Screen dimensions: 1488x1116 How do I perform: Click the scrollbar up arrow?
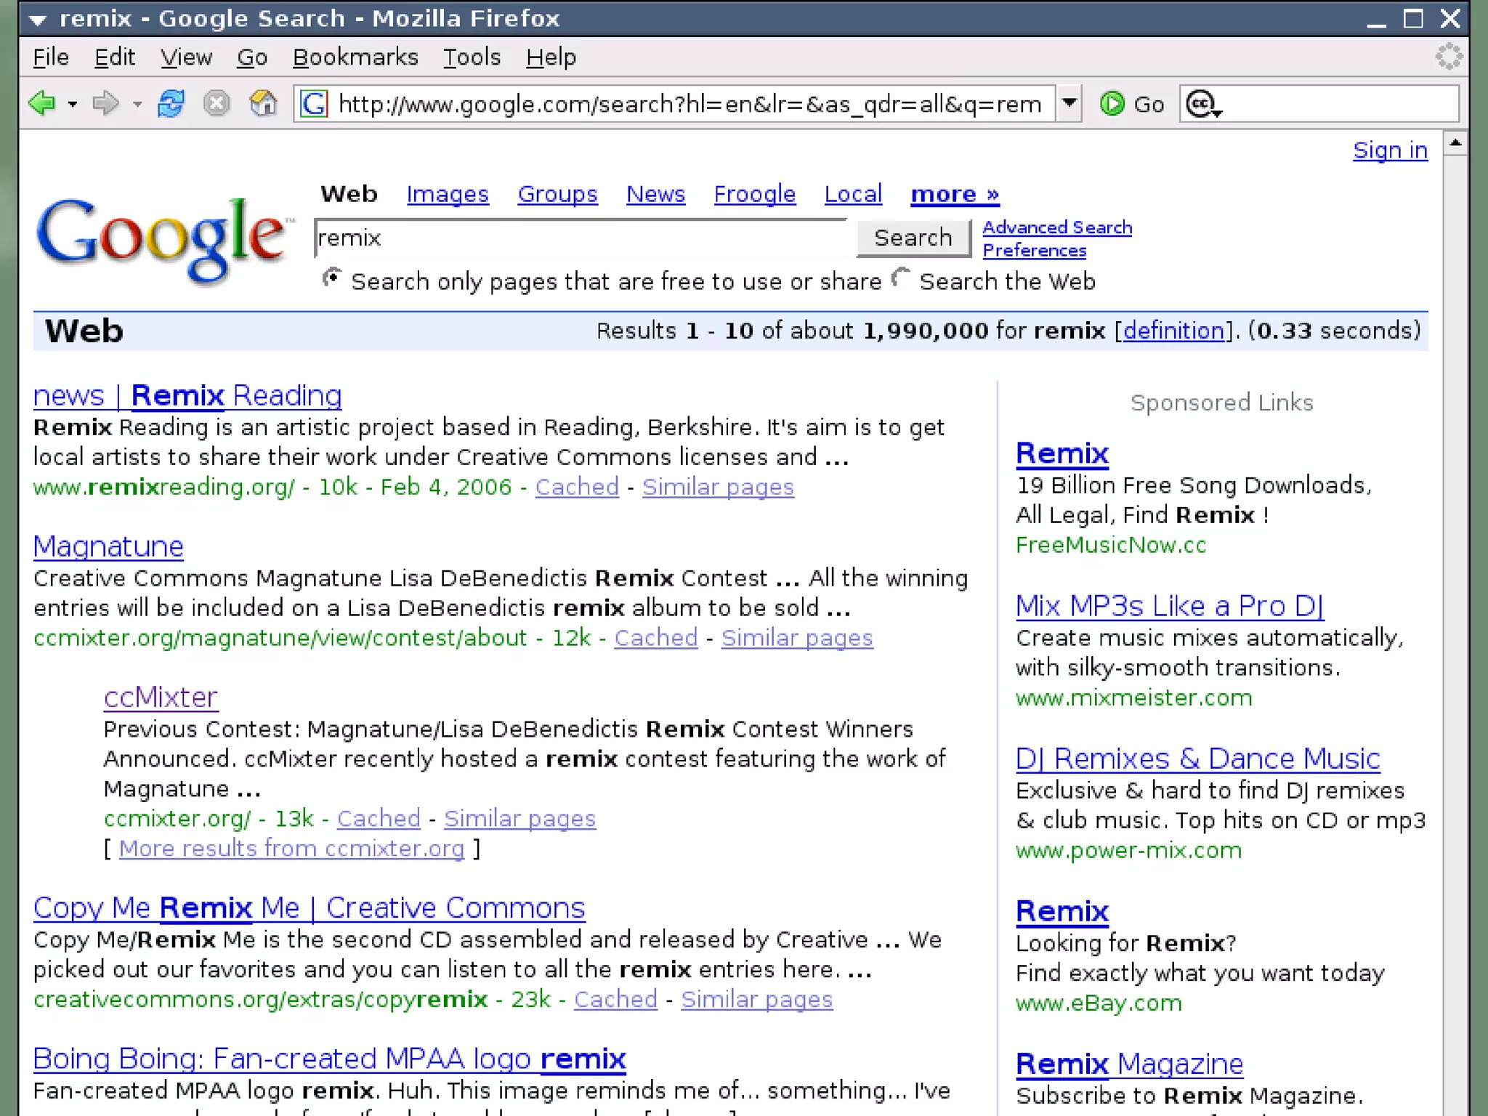click(x=1455, y=143)
